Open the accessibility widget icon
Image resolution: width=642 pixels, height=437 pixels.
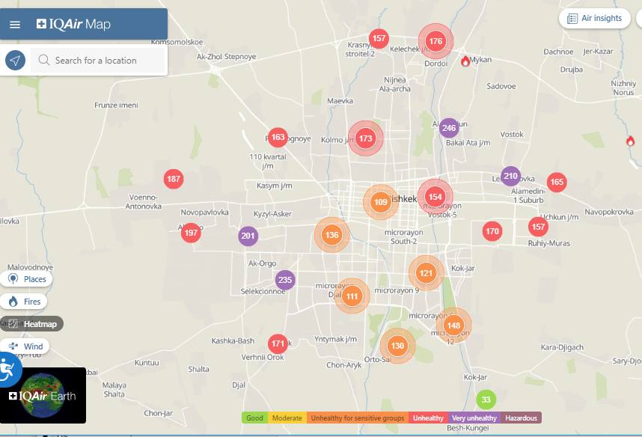coord(7,369)
